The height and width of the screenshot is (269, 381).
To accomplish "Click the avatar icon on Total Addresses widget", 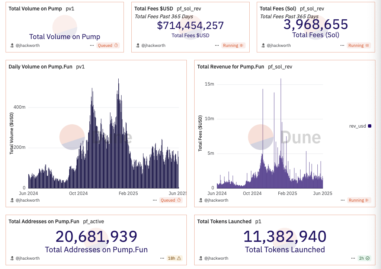I will [12, 258].
